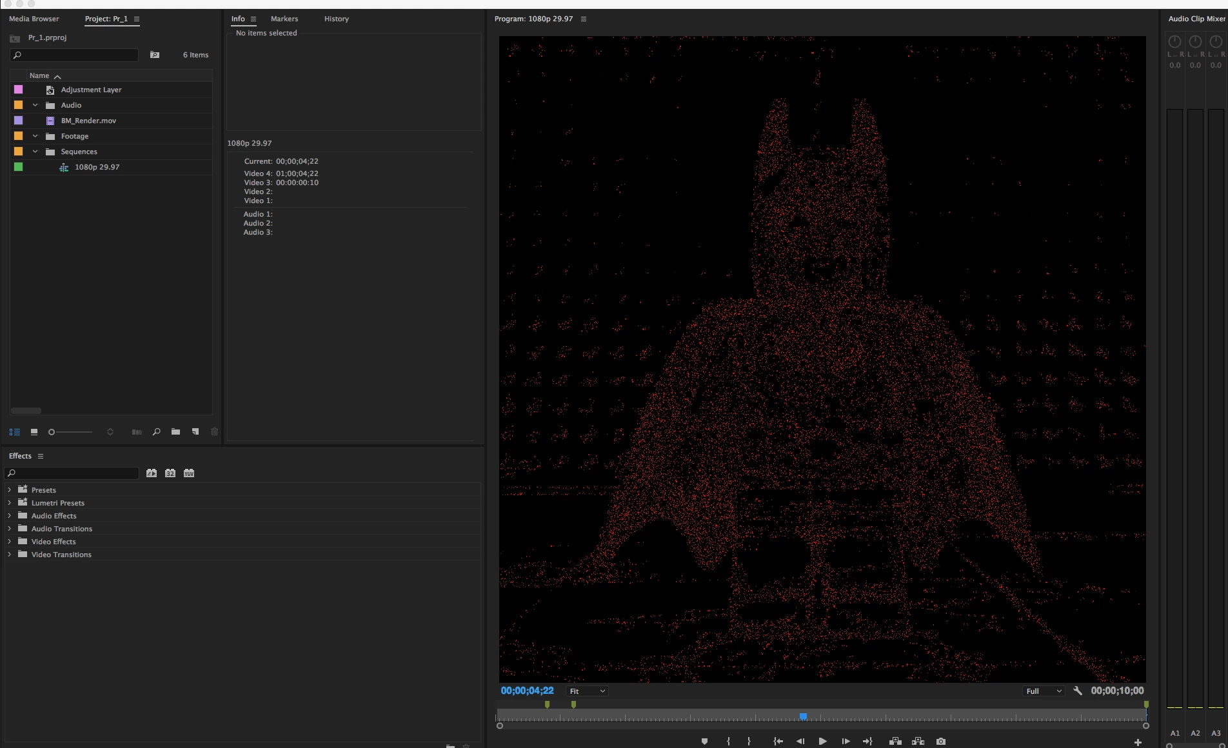Toggle YUV Effects filter icon
Viewport: 1228px width, 748px height.
coord(189,473)
